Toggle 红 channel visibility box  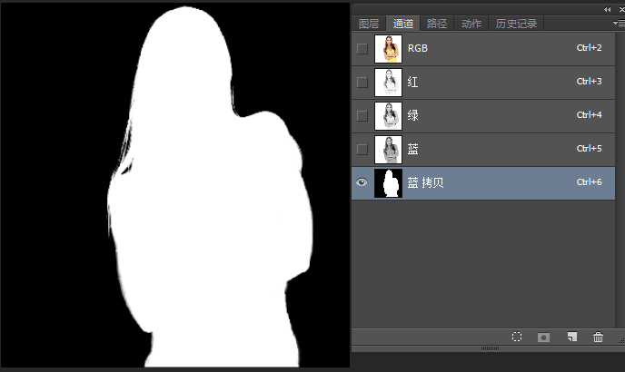(362, 82)
